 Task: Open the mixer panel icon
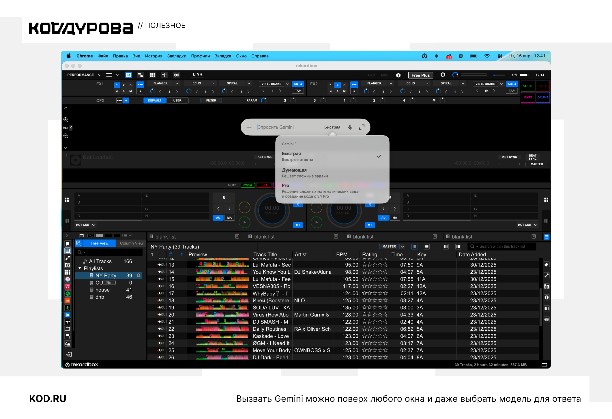tap(164, 75)
